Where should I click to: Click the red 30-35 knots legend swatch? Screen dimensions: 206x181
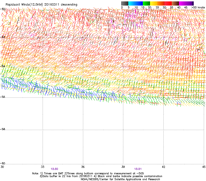(x=168, y=3)
